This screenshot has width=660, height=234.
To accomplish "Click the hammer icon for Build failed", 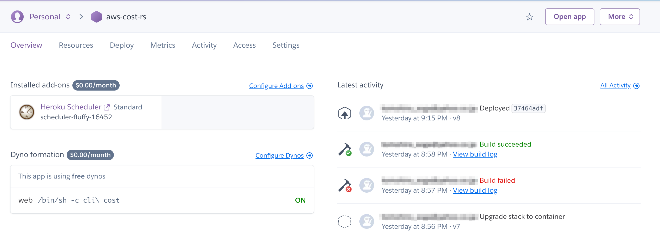I will coord(345,185).
